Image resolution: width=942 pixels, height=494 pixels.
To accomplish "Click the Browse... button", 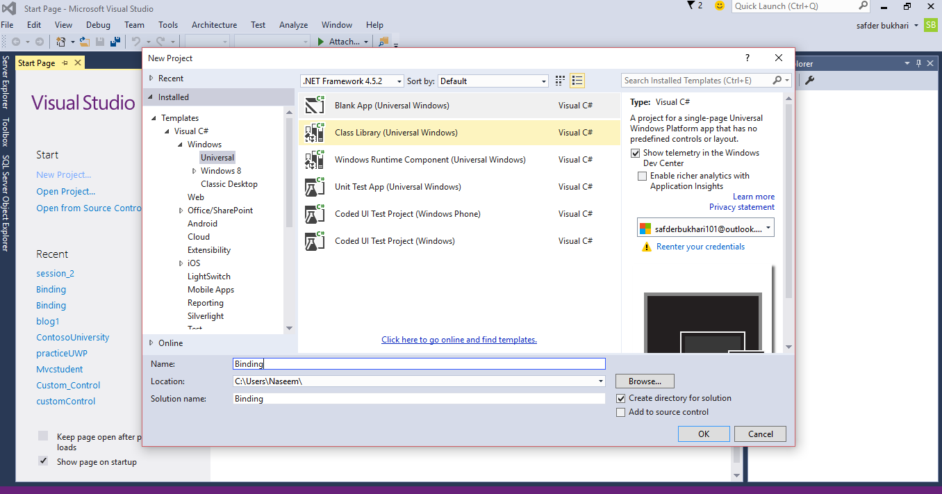I will click(645, 381).
